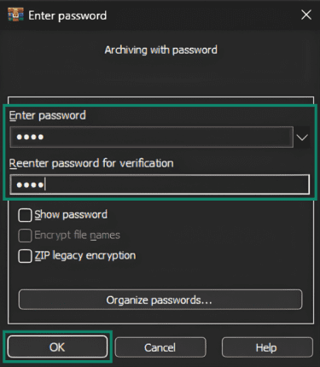Click the Archiving with password heading
Image resolution: width=320 pixels, height=367 pixels.
[x=160, y=50]
